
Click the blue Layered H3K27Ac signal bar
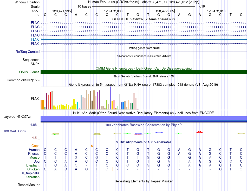144,119
